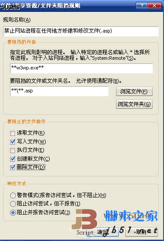Select 阻止访问尝试，但不报告 radio option

coord(13,204)
